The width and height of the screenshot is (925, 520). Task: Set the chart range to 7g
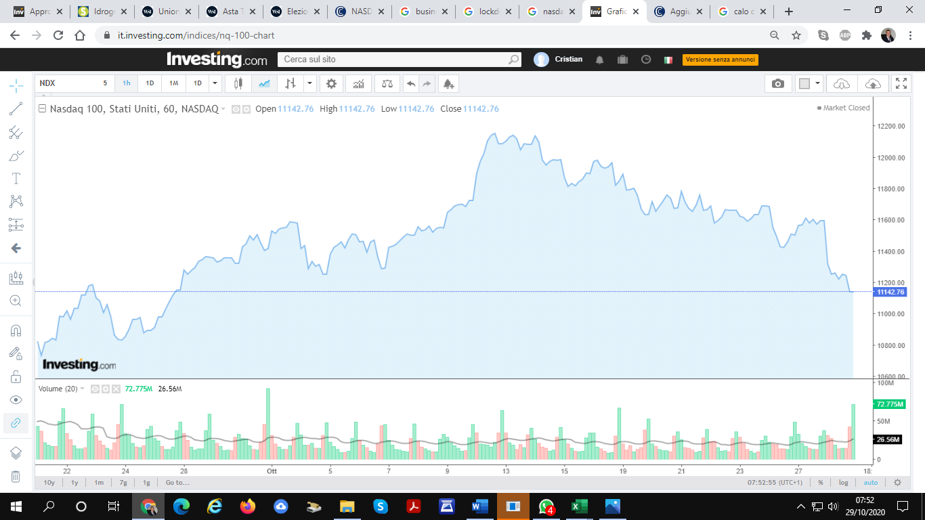[123, 483]
